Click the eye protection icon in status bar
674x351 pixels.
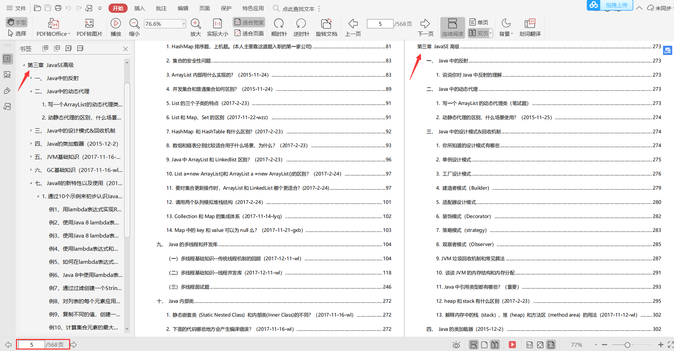pos(456,345)
